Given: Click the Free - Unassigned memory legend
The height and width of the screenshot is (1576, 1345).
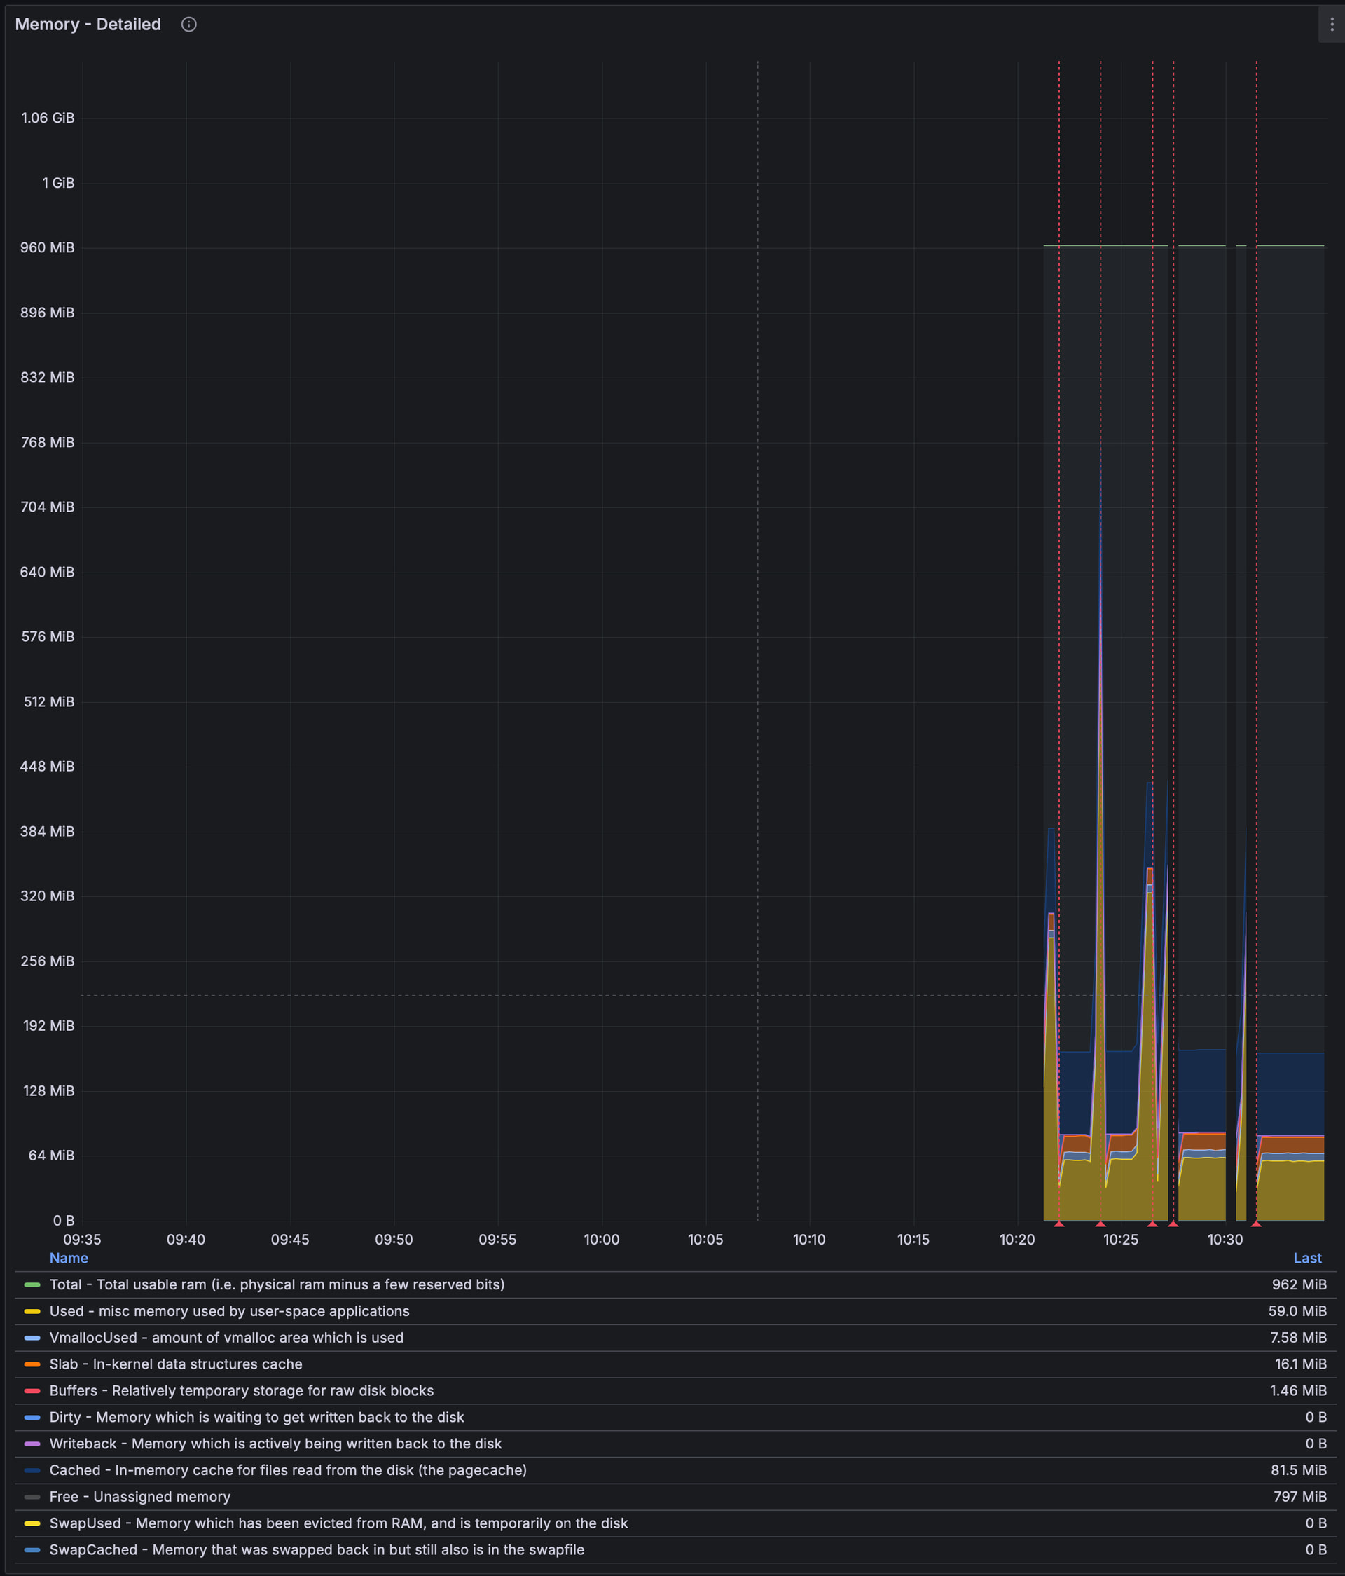Looking at the screenshot, I should click(x=140, y=1497).
